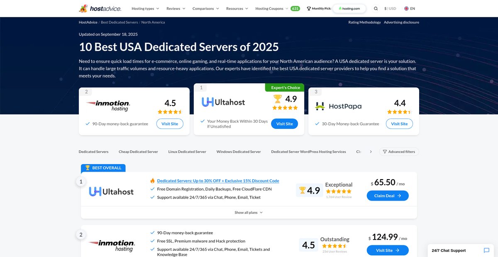Click the 24/7 Chat Support bubble icon
This screenshot has width=498, height=257.
(486, 250)
